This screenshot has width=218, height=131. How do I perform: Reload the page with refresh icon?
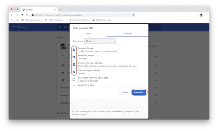tap(22, 15)
